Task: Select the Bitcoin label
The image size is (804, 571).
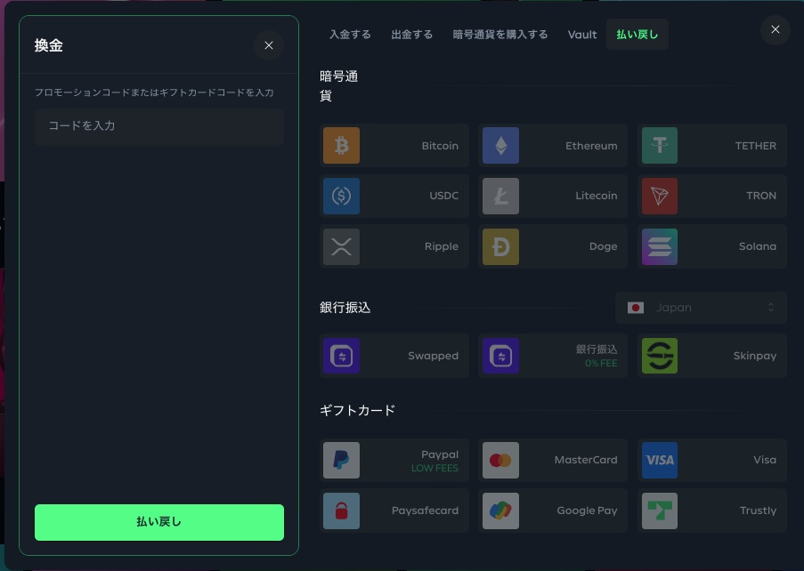Action: point(440,146)
